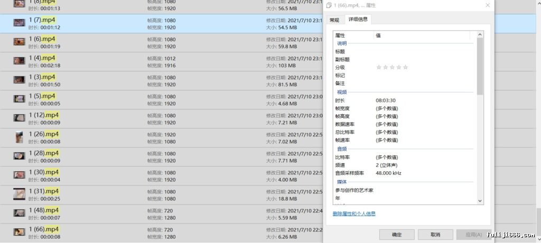Click the 比特率 property row

(404, 157)
